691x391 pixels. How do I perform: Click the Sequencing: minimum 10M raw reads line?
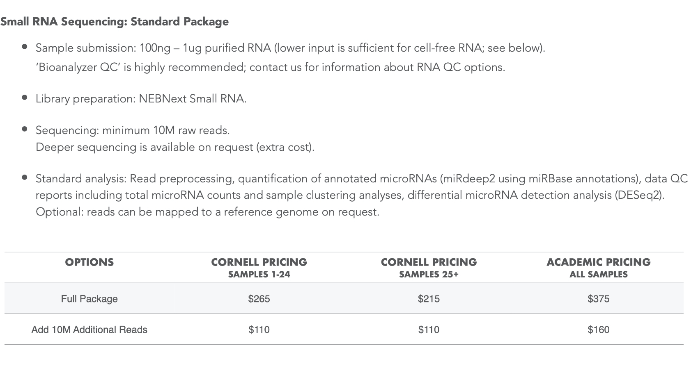pos(133,130)
